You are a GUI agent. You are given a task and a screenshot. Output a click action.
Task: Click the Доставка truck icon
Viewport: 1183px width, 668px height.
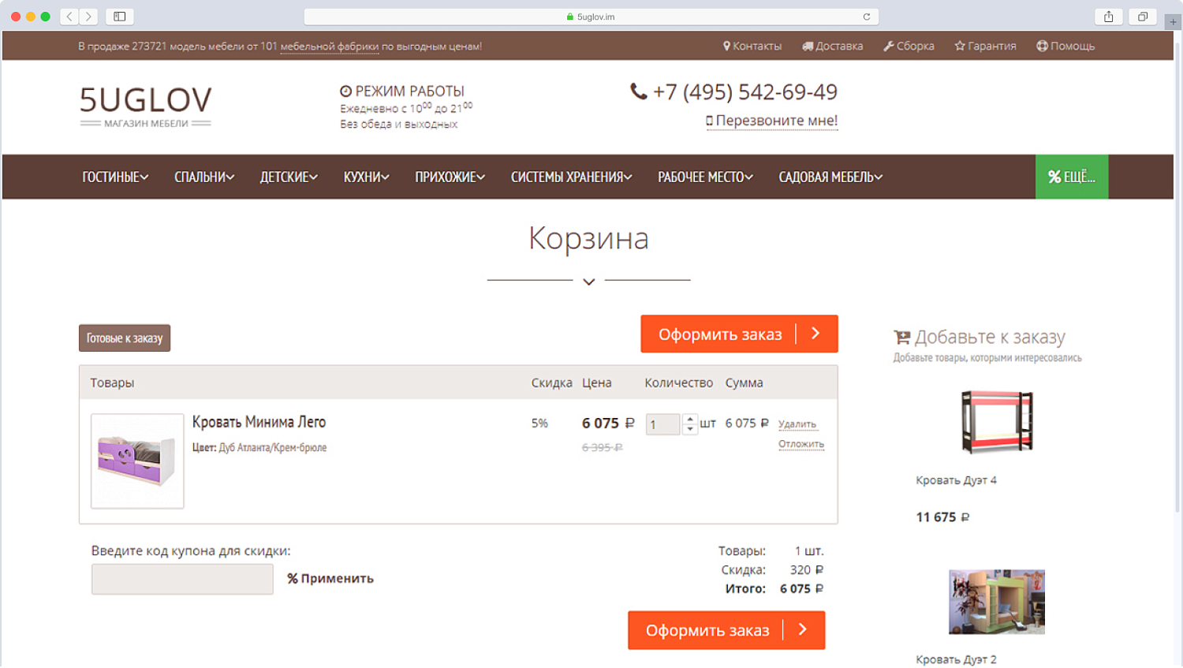point(808,46)
